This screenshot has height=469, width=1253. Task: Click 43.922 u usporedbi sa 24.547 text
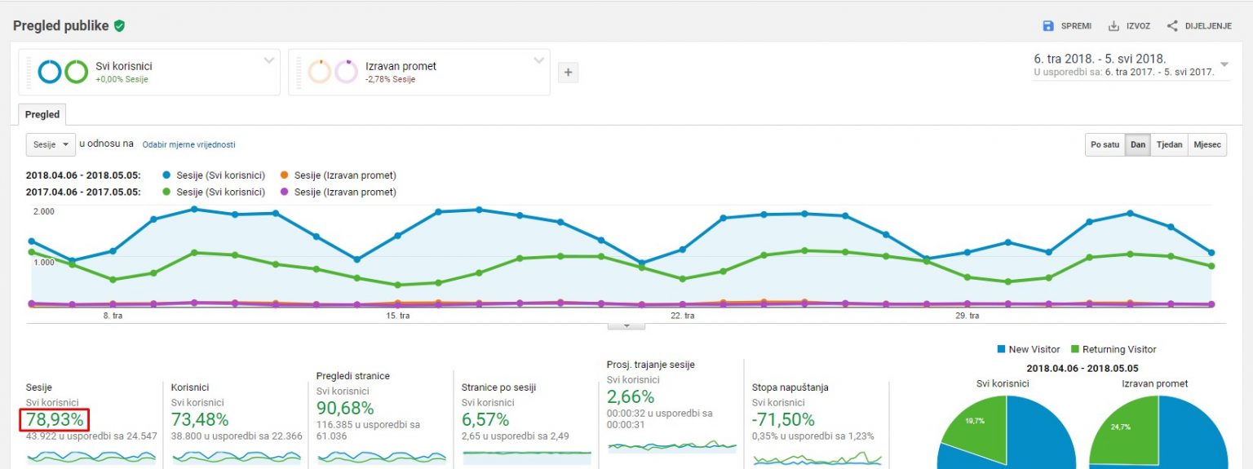point(90,436)
